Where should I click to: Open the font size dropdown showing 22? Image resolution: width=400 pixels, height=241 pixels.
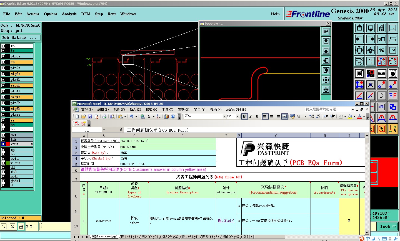237,116
